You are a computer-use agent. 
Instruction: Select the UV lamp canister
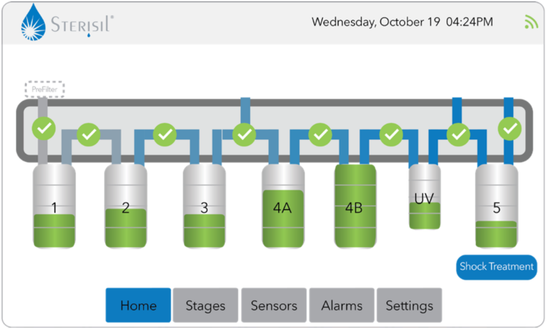pos(424,198)
